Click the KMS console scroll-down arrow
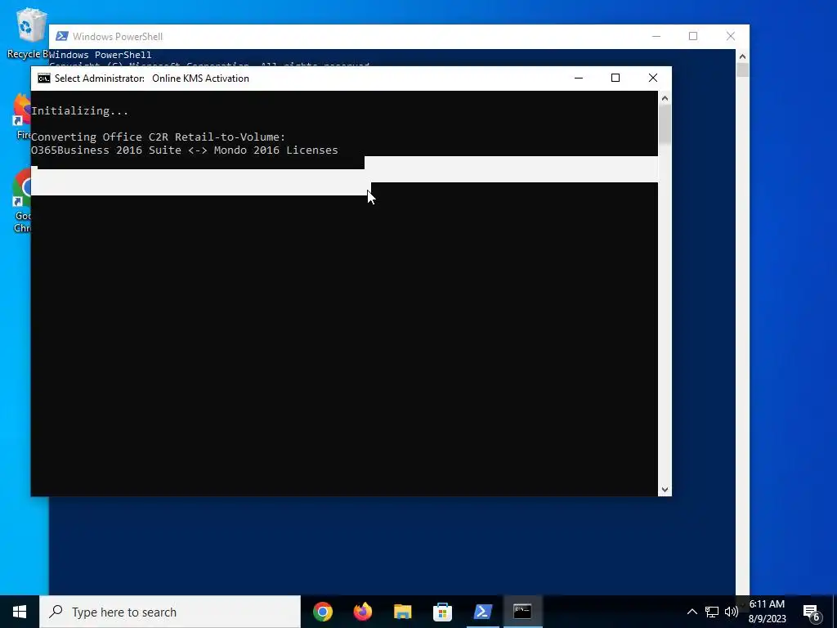The height and width of the screenshot is (628, 837). 665,489
